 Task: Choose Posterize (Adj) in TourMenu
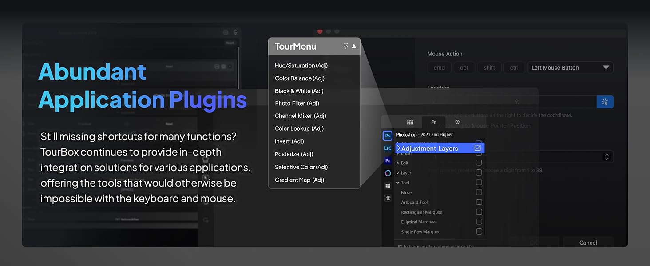pos(294,154)
